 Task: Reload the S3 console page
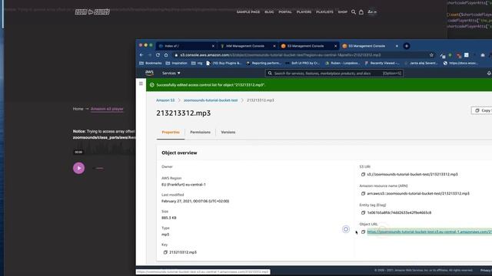158,55
